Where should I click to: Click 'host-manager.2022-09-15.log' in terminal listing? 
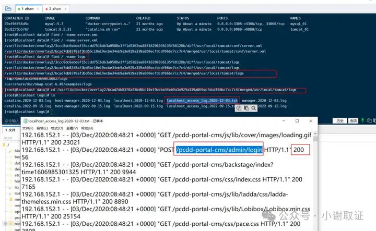point(83,106)
